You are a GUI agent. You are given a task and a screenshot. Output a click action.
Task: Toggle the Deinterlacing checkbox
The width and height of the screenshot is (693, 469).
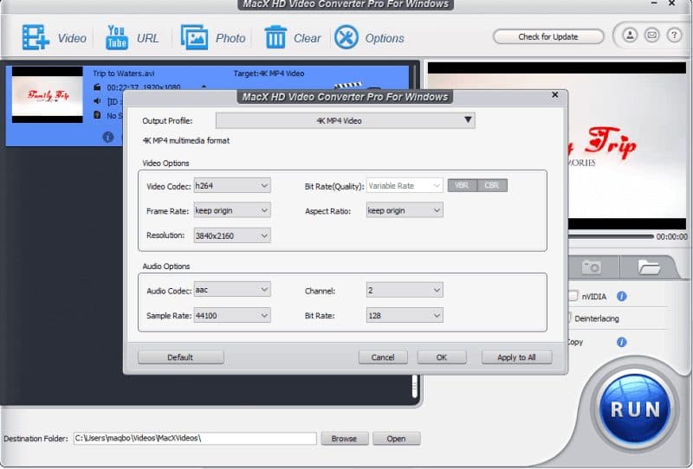click(x=570, y=318)
